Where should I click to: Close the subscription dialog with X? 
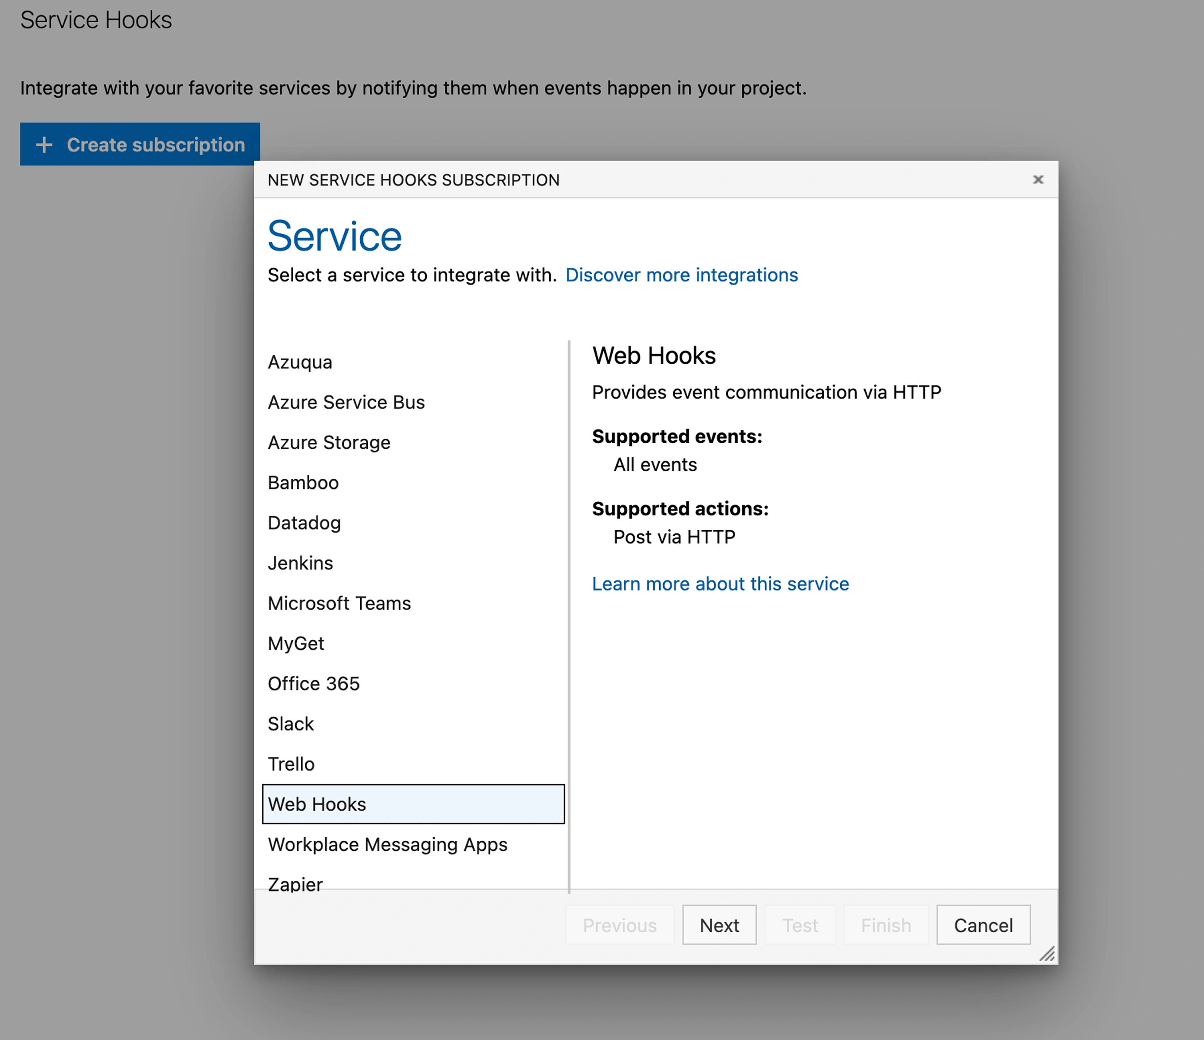[1038, 180]
